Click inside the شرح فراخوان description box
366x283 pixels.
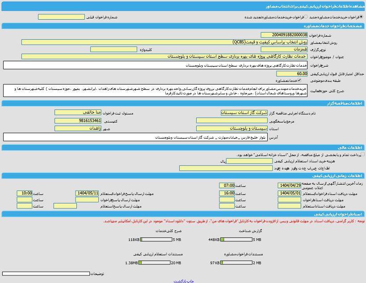coord(179,64)
